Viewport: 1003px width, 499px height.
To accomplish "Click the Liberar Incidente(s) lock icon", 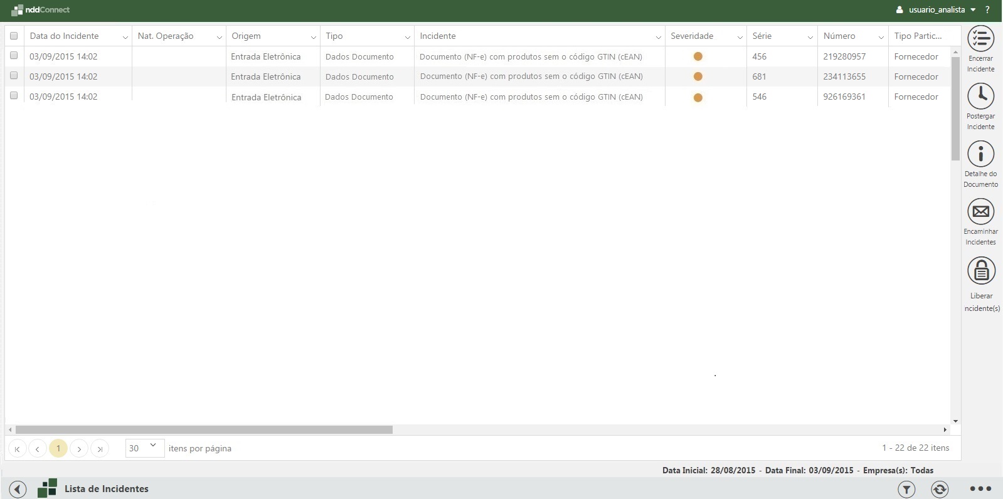I will 980,271.
